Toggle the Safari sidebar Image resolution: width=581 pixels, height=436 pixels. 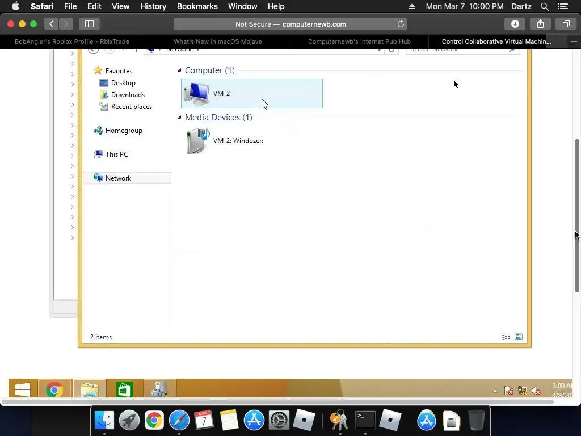[89, 24]
